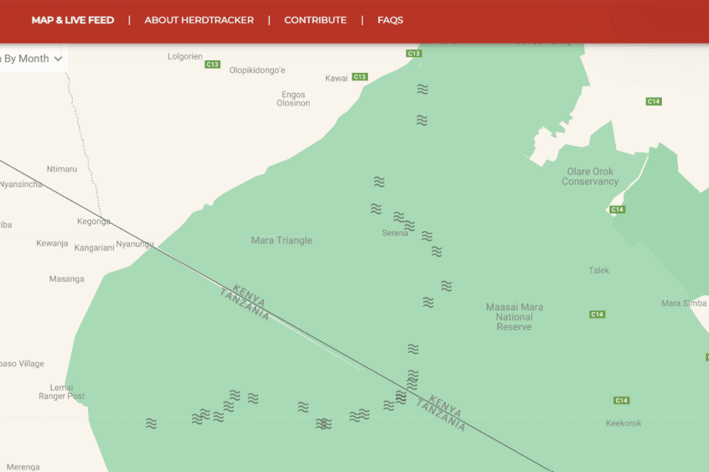
Task: Click the Mara Triangle map label
Action: [282, 241]
